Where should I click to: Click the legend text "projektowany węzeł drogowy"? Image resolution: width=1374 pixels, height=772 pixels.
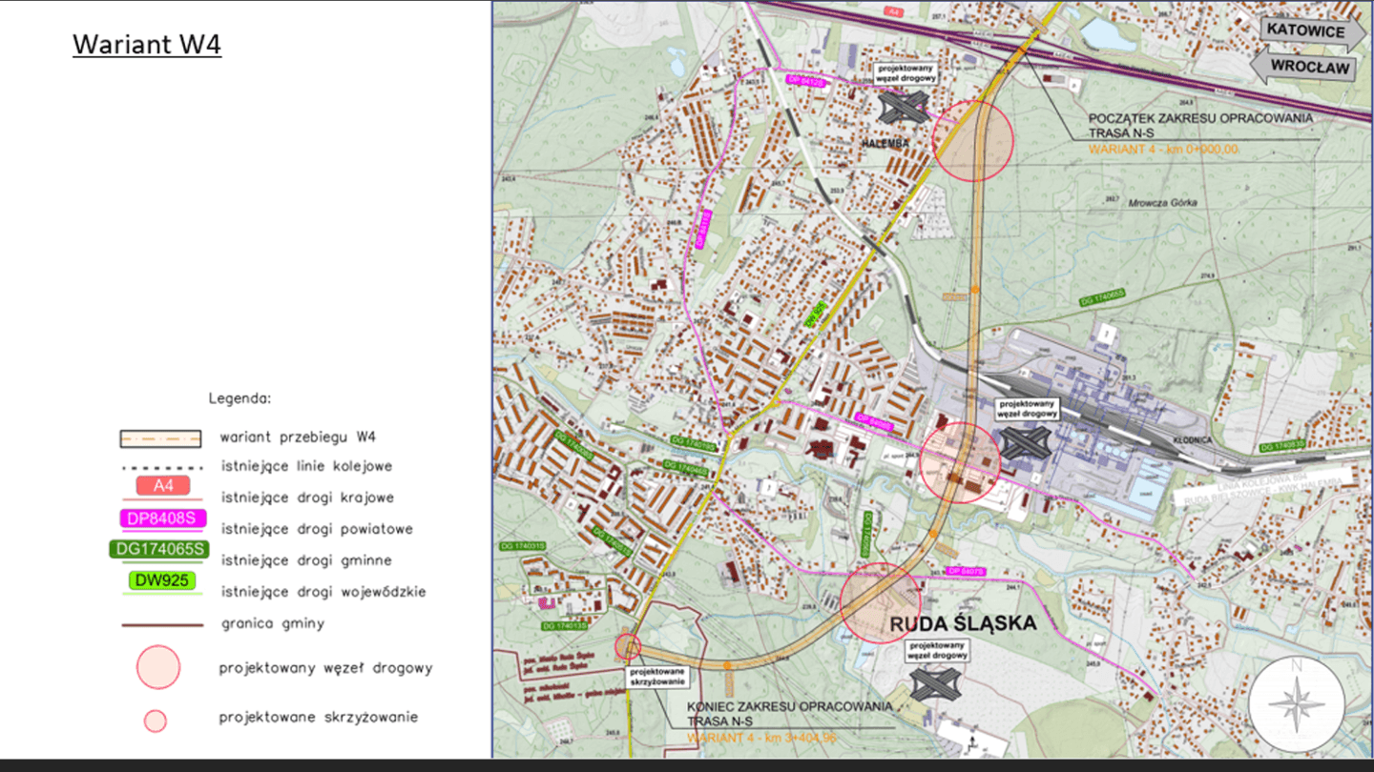click(x=325, y=668)
